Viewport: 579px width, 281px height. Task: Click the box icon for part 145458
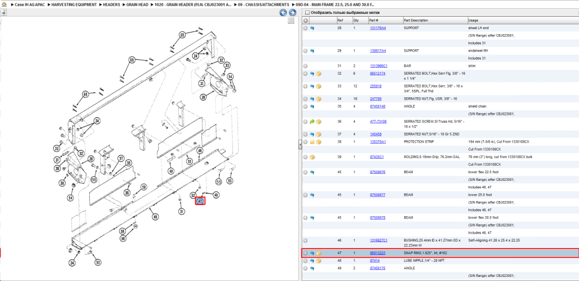(318, 134)
